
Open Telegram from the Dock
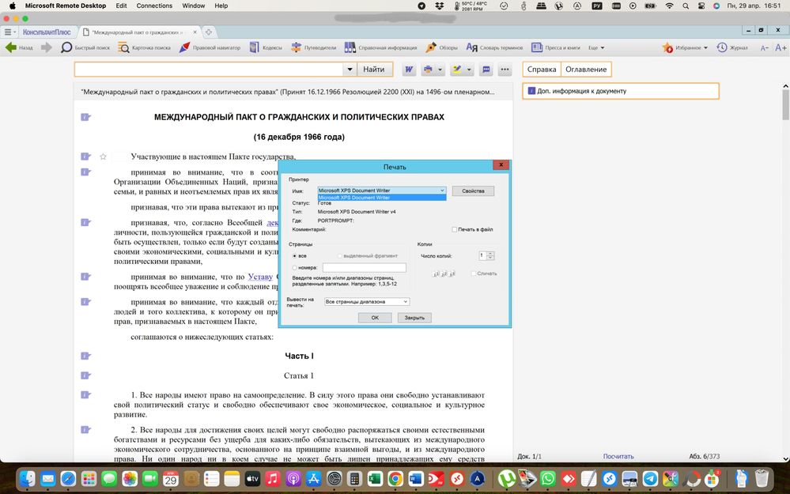coord(651,478)
